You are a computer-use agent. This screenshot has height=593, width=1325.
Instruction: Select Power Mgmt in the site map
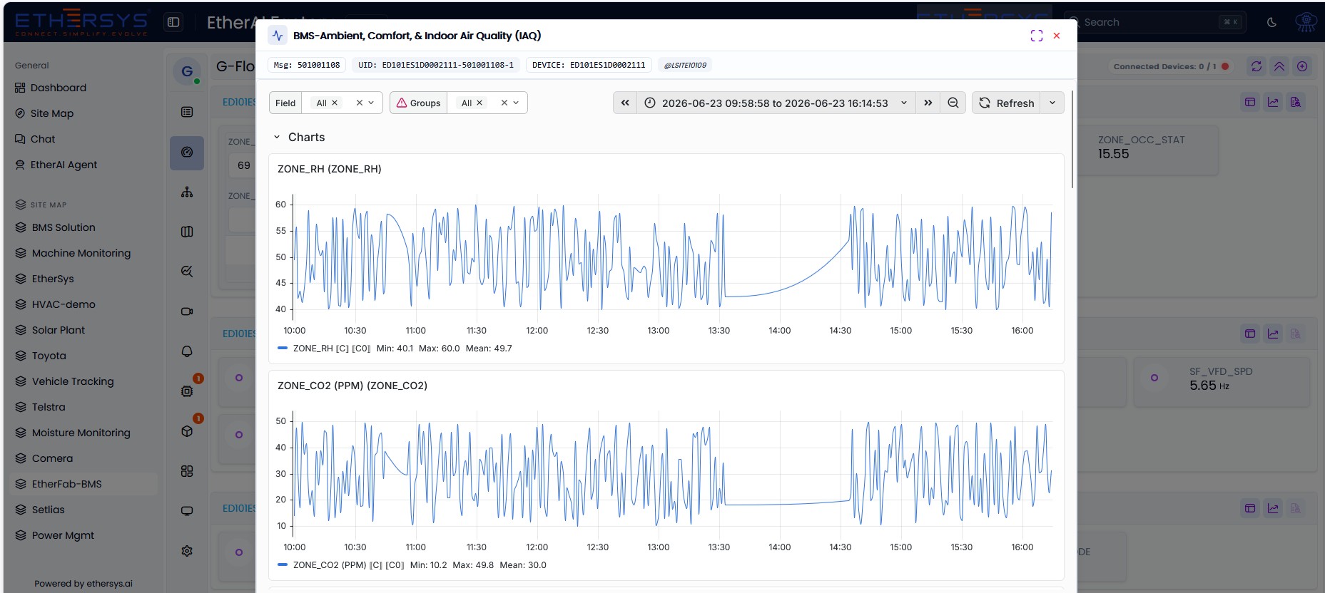[63, 535]
